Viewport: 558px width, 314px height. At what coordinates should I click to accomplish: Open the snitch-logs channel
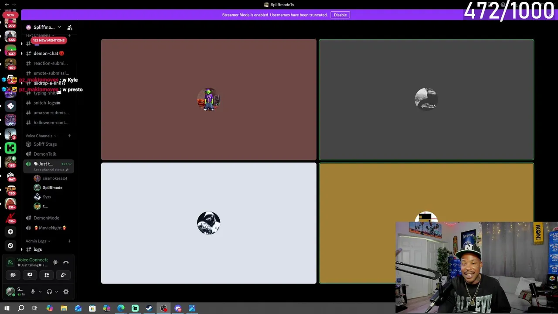[48, 103]
